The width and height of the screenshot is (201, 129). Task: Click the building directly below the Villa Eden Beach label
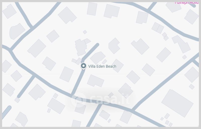pos(95,81)
